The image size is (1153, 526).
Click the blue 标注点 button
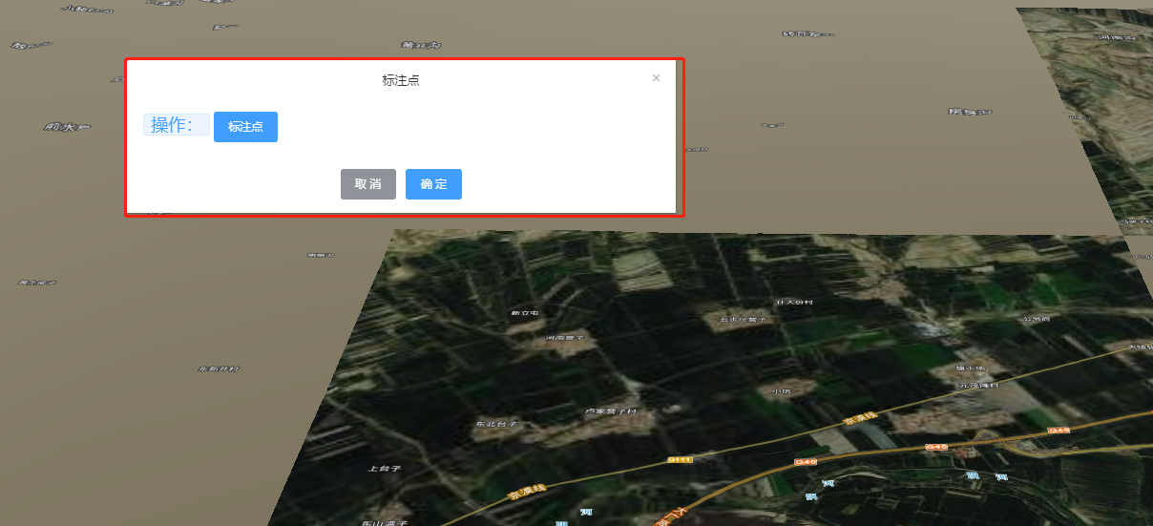click(245, 127)
